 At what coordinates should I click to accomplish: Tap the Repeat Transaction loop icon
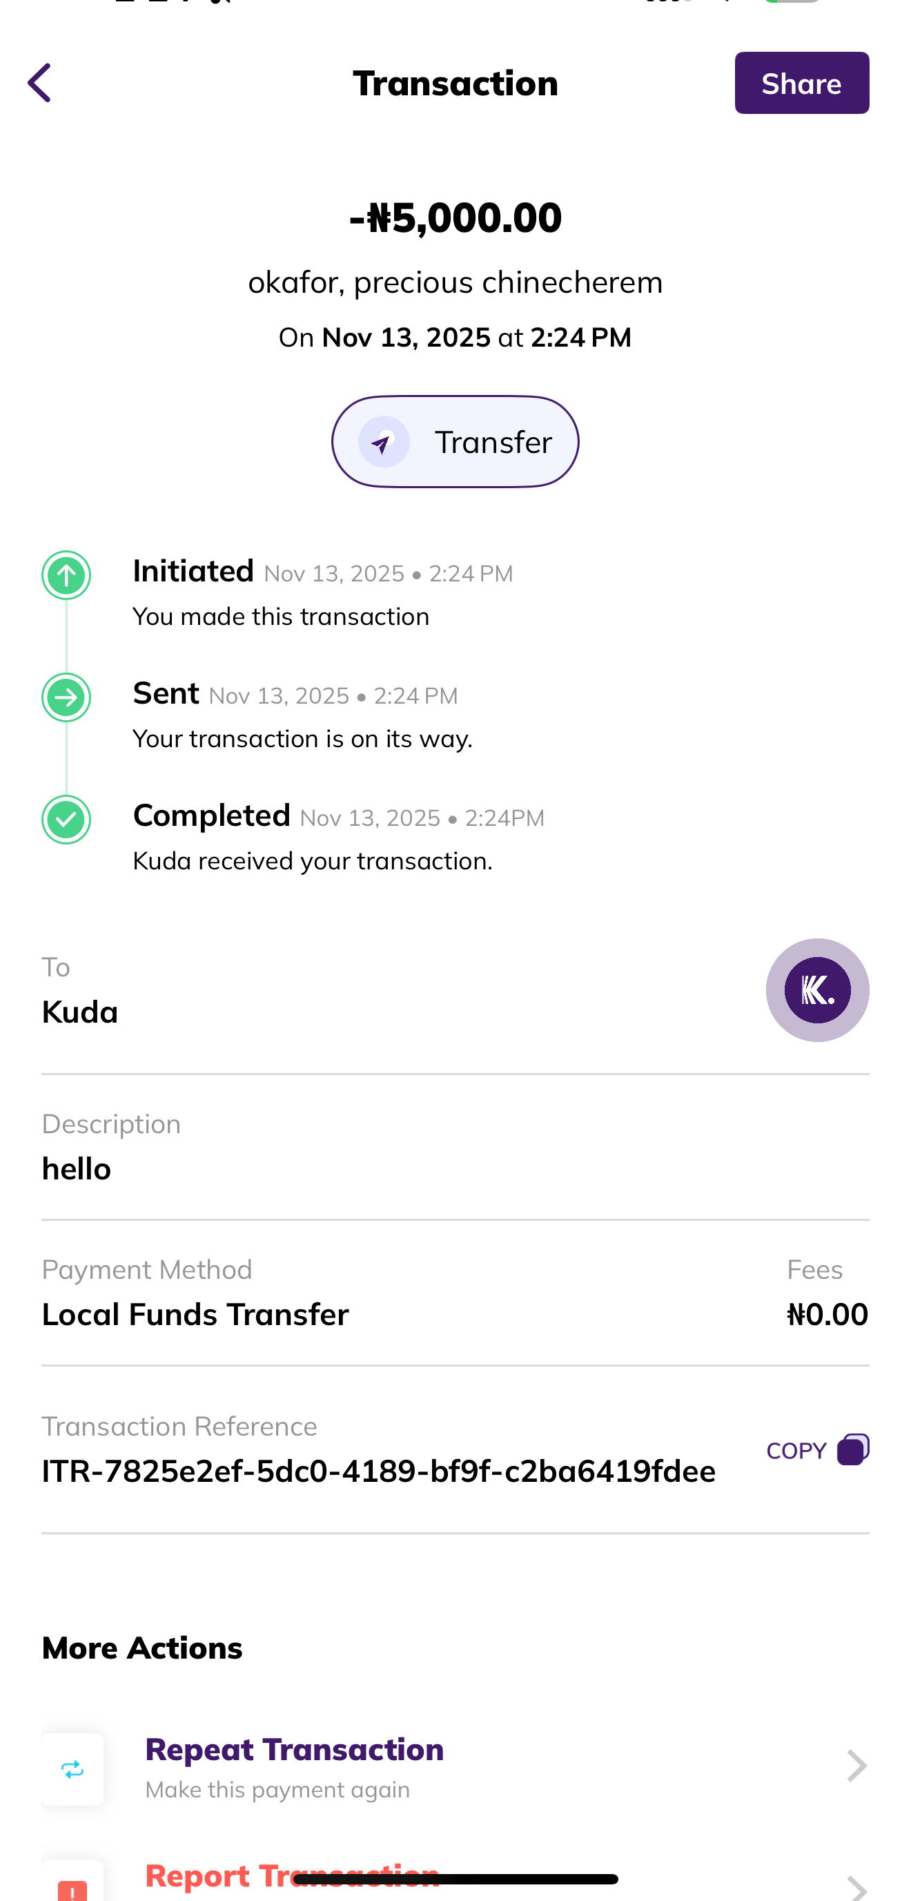pos(72,1769)
